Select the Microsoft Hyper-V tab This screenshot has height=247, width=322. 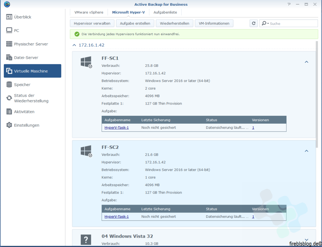coord(128,12)
